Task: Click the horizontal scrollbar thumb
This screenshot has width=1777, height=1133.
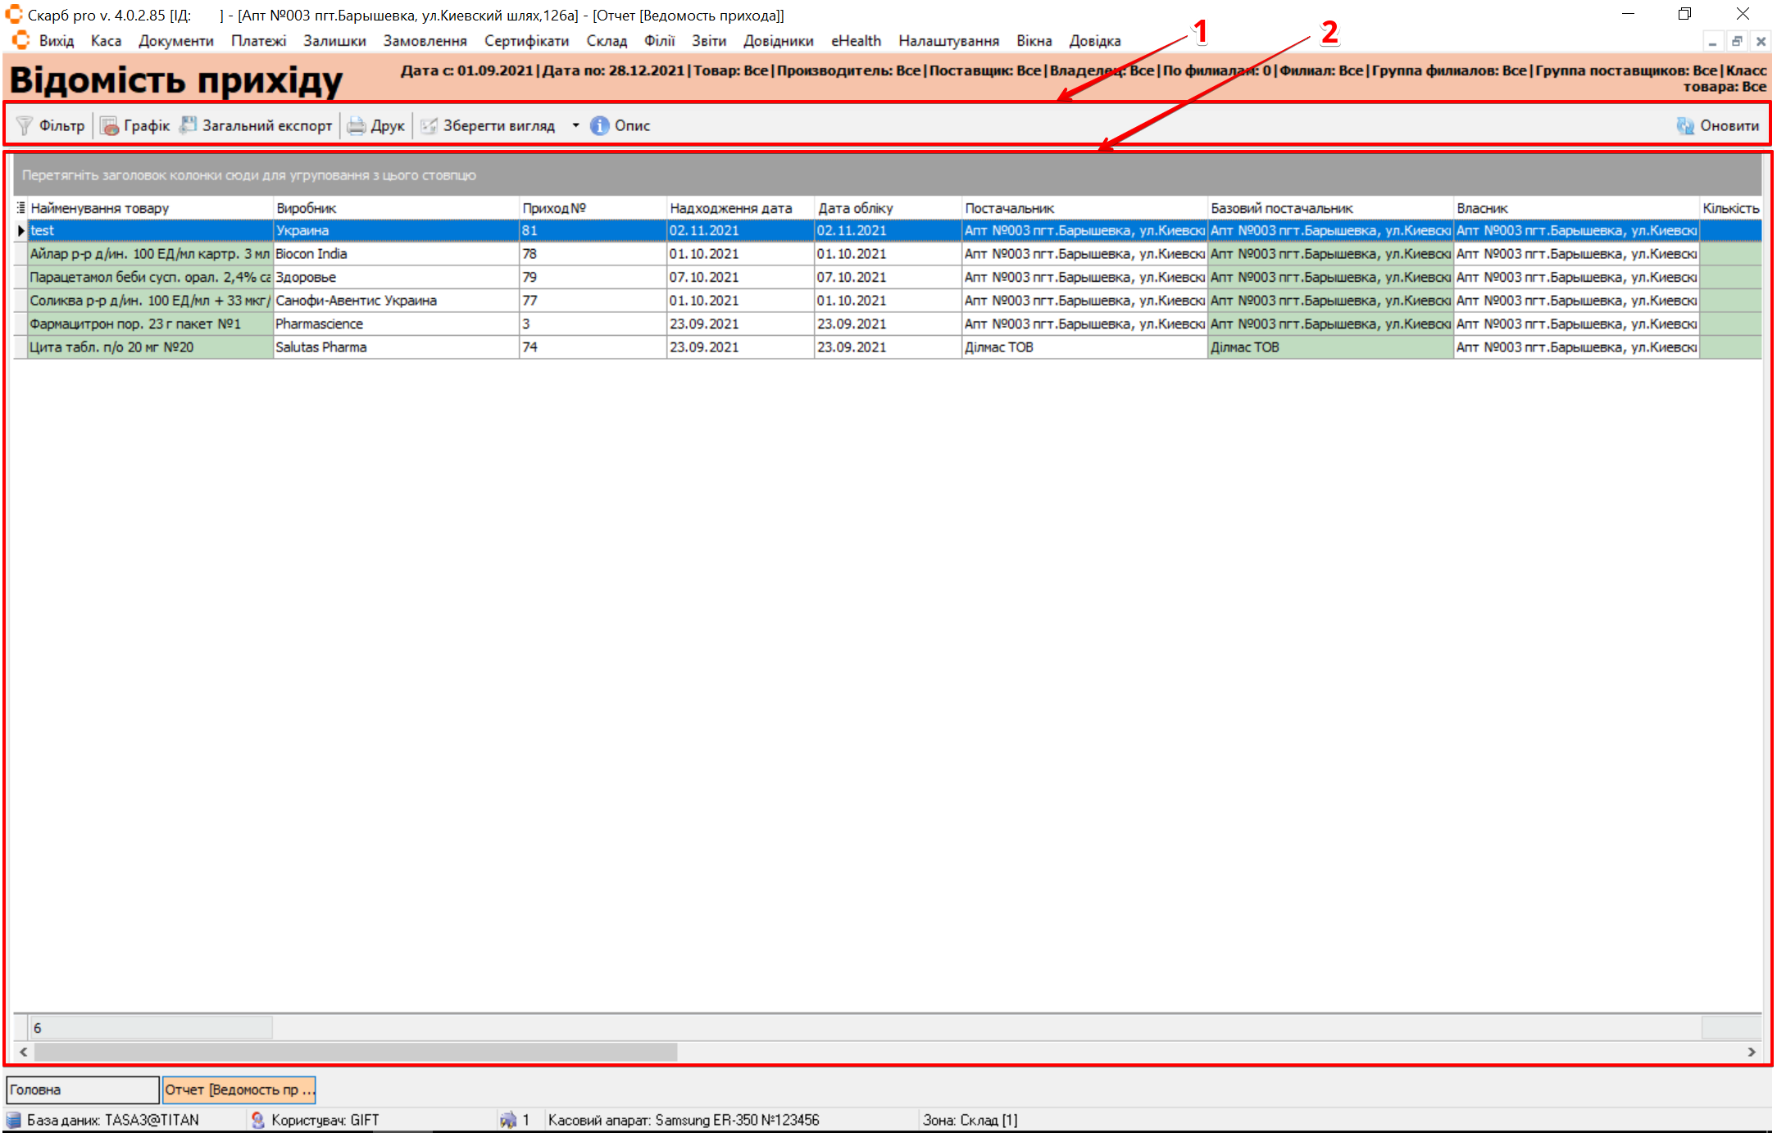Action: coord(354,1052)
